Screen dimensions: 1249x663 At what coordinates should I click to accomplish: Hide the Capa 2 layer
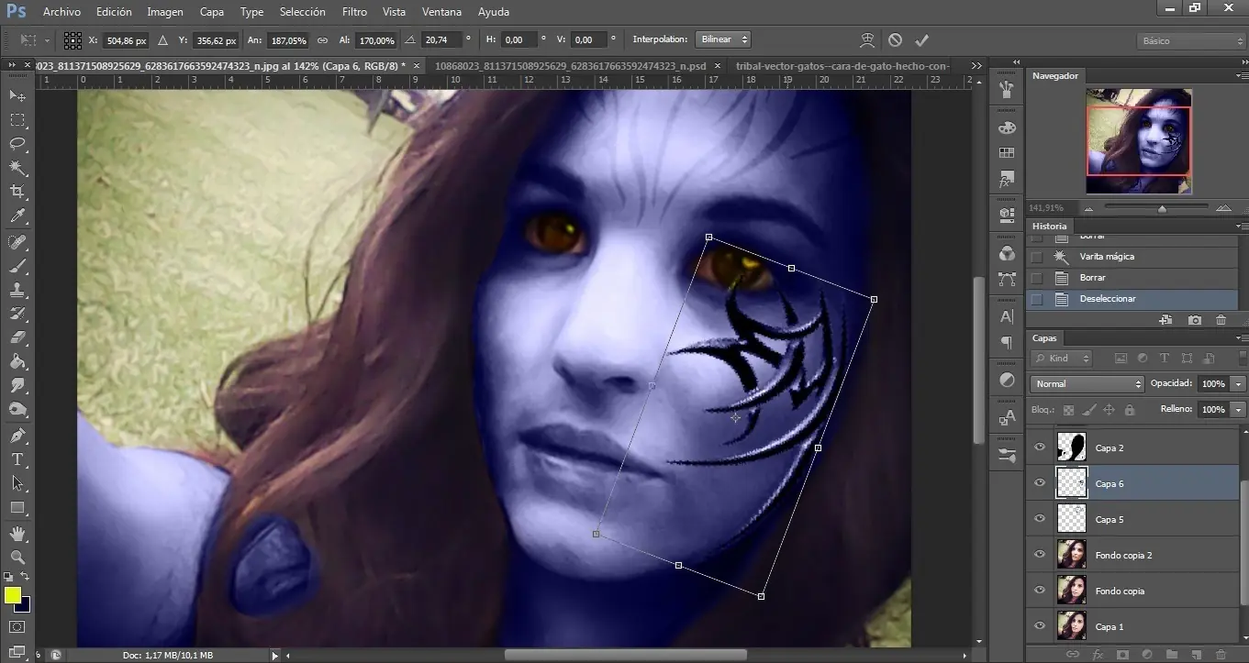(x=1040, y=448)
